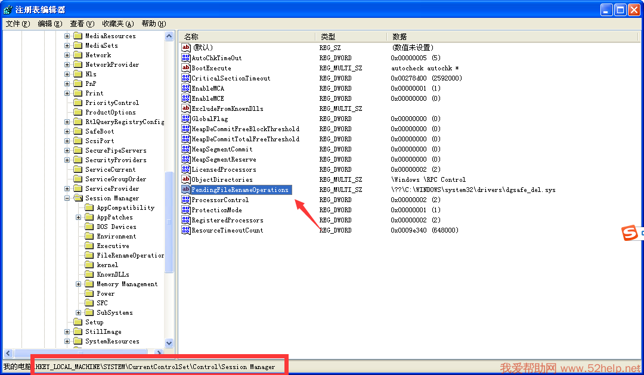644x375 pixels.
Task: Click the Session Manager open folder icon
Action: point(78,198)
